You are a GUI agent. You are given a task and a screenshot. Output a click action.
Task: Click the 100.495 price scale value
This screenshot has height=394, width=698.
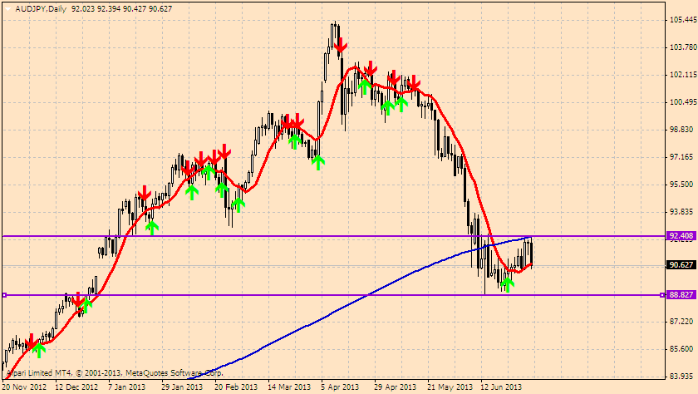683,102
